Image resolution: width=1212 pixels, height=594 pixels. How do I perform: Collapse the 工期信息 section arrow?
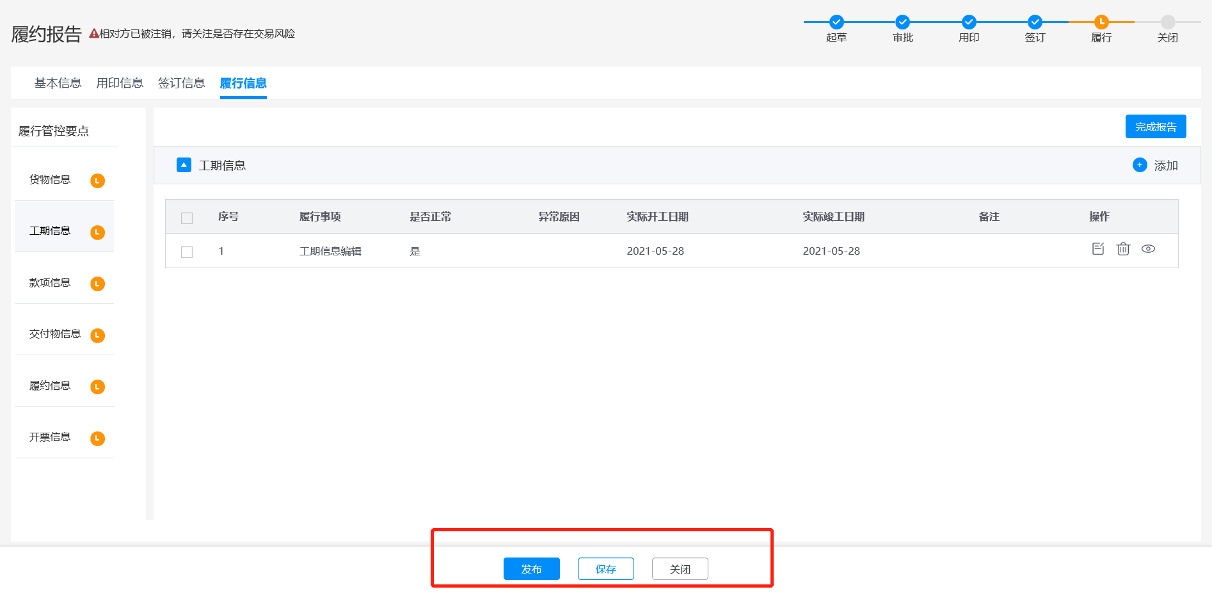pyautogui.click(x=184, y=165)
